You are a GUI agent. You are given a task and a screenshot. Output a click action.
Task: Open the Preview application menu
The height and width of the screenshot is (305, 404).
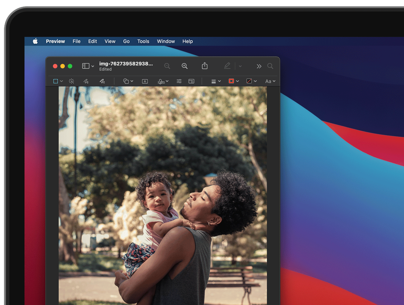[x=55, y=41]
